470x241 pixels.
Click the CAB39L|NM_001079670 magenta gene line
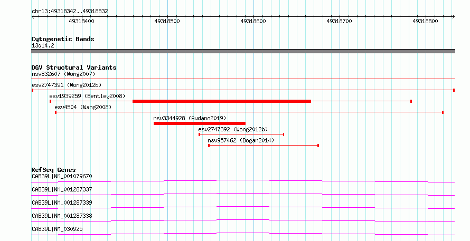pyautogui.click(x=243, y=181)
